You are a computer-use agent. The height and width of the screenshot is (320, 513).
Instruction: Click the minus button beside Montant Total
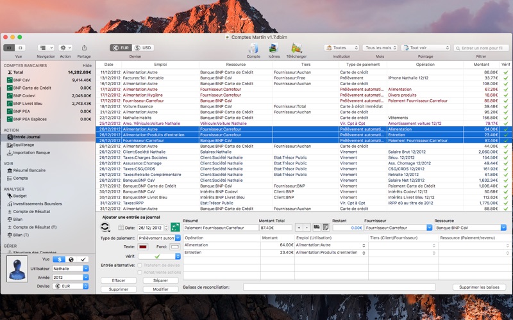click(307, 228)
